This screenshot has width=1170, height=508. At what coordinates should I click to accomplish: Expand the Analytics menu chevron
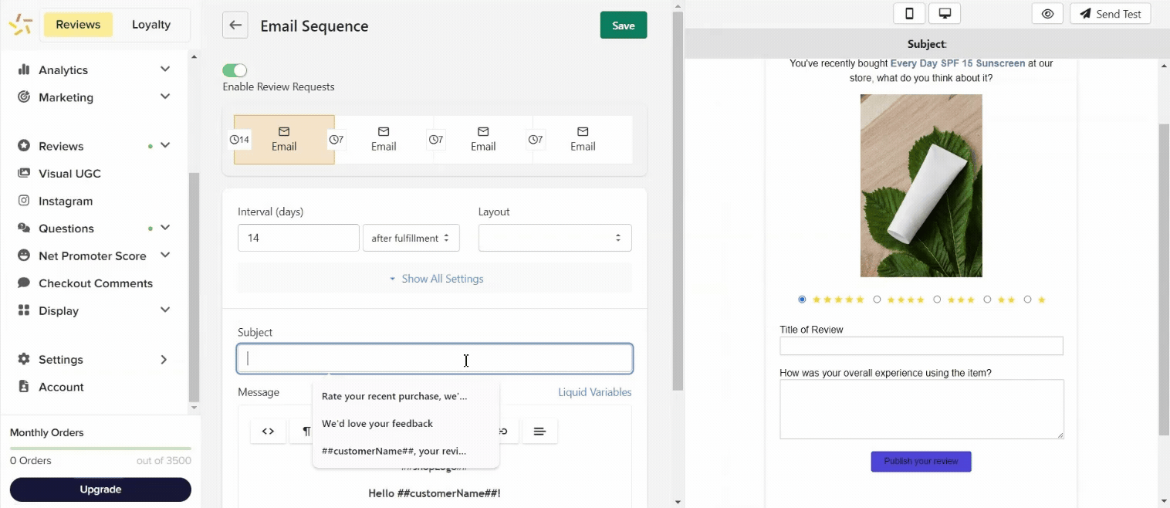[165, 69]
